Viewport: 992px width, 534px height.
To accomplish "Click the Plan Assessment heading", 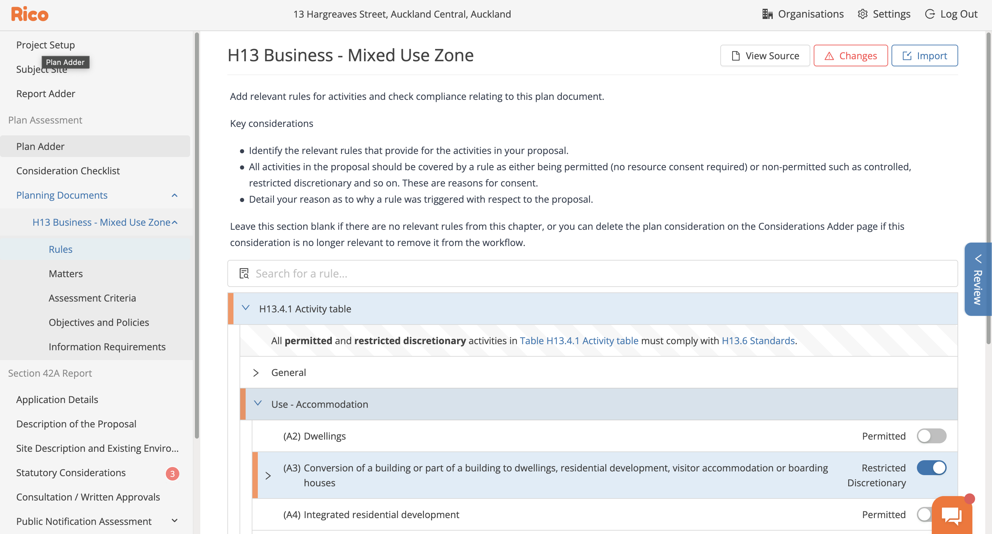I will pos(45,120).
